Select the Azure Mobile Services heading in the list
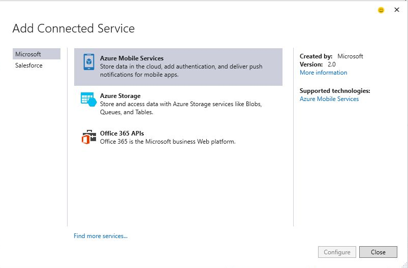Viewport: 408px width, 268px height. [x=132, y=58]
